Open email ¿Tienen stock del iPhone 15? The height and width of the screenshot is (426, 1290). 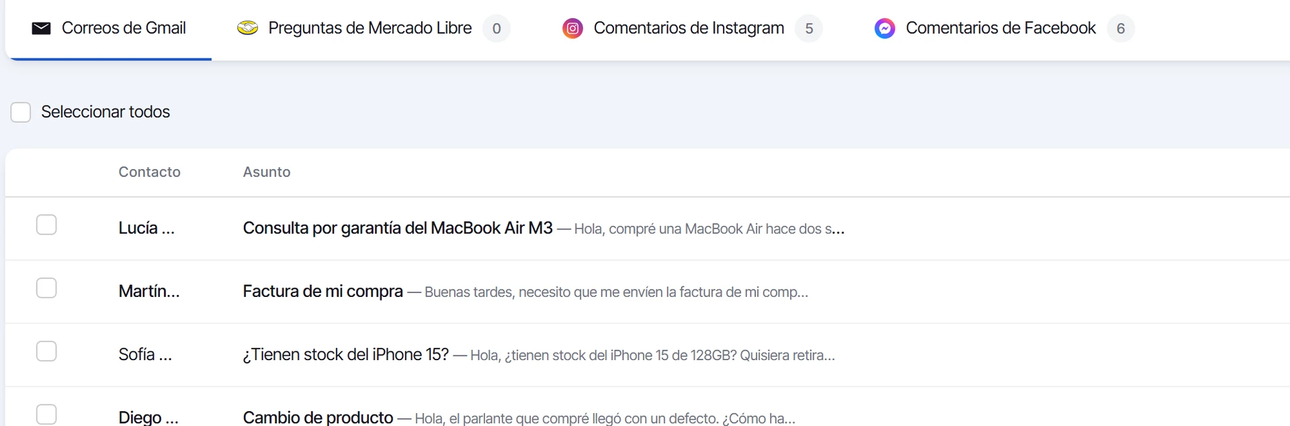(x=346, y=354)
